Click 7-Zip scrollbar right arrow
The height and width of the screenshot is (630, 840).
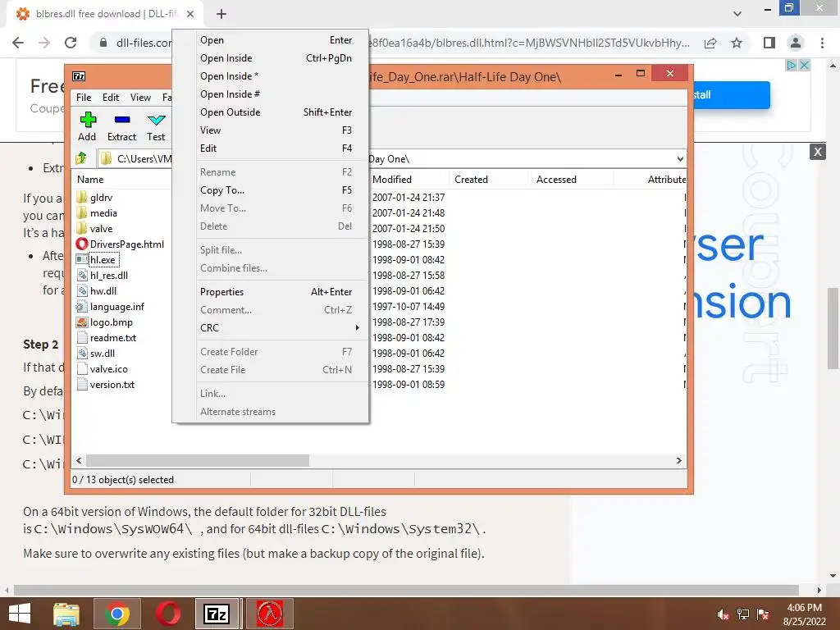[678, 461]
